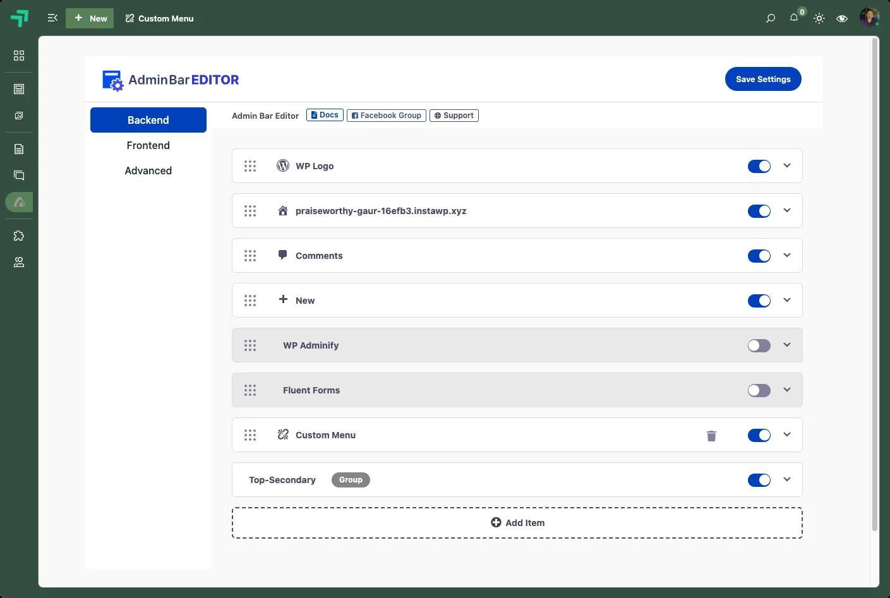Click the Group badge on Top-Secondary
This screenshot has height=598, width=890.
pyautogui.click(x=351, y=480)
